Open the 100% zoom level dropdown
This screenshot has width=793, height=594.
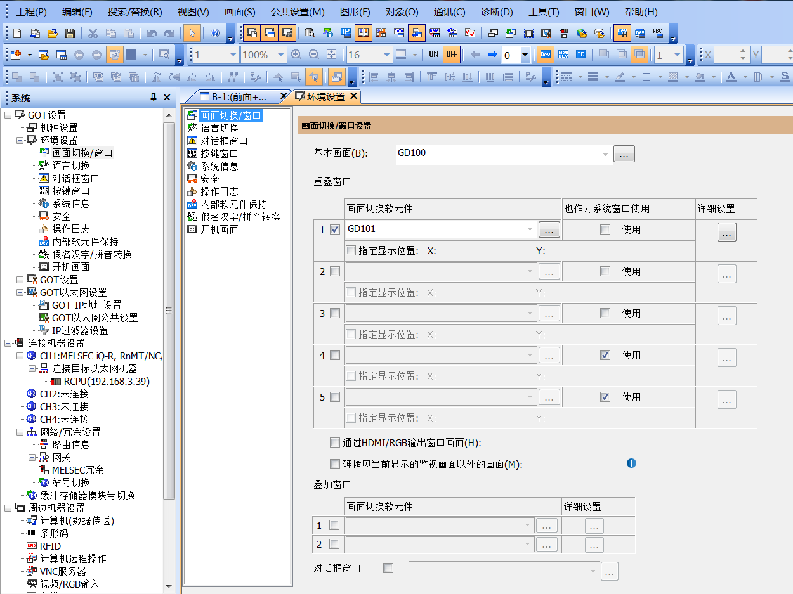(280, 55)
